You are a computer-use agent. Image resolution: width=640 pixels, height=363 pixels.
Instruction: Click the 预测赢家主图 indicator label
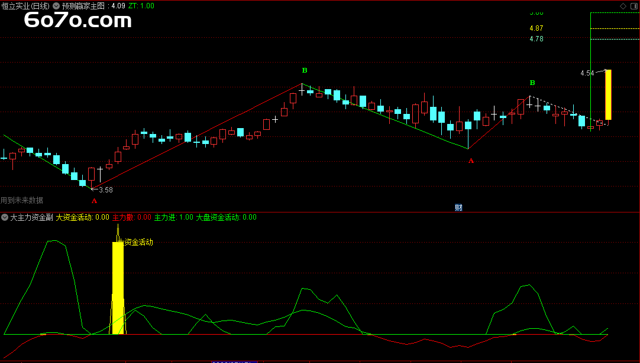click(83, 6)
